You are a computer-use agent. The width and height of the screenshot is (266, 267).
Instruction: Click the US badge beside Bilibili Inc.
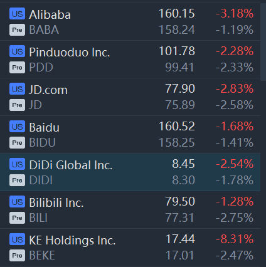17,202
